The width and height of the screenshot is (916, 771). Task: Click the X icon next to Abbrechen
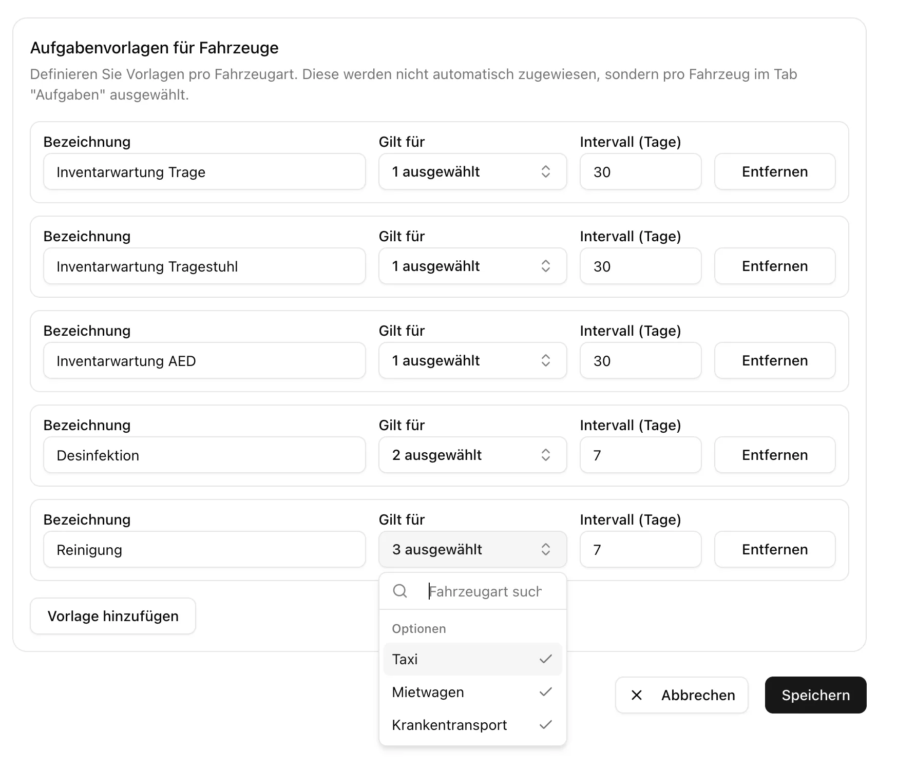[x=636, y=695]
